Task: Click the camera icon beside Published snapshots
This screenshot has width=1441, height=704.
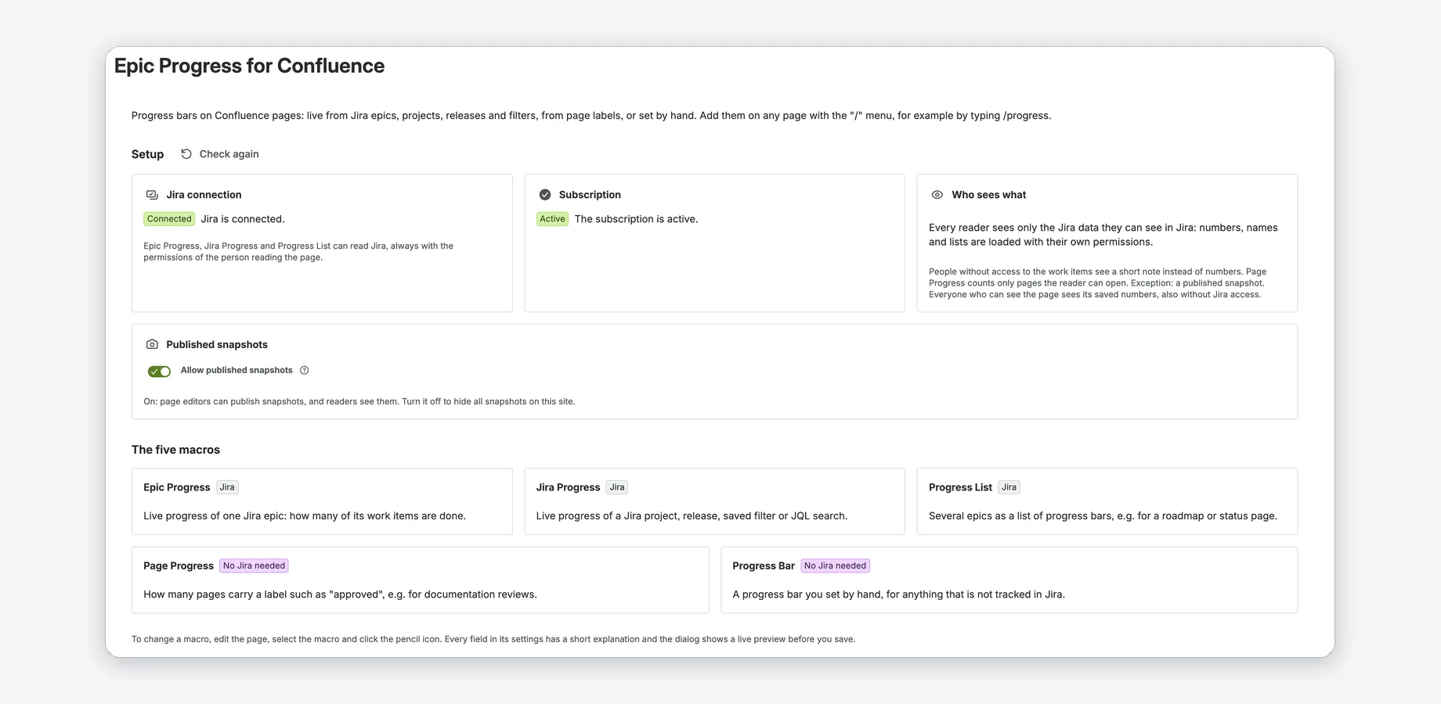Action: tap(152, 344)
